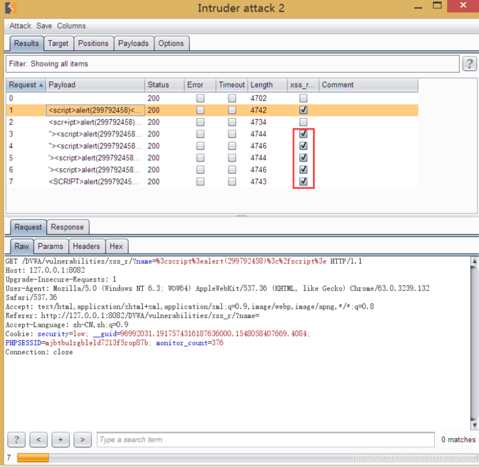
Task: Open the Hex view tab
Action: pos(116,246)
